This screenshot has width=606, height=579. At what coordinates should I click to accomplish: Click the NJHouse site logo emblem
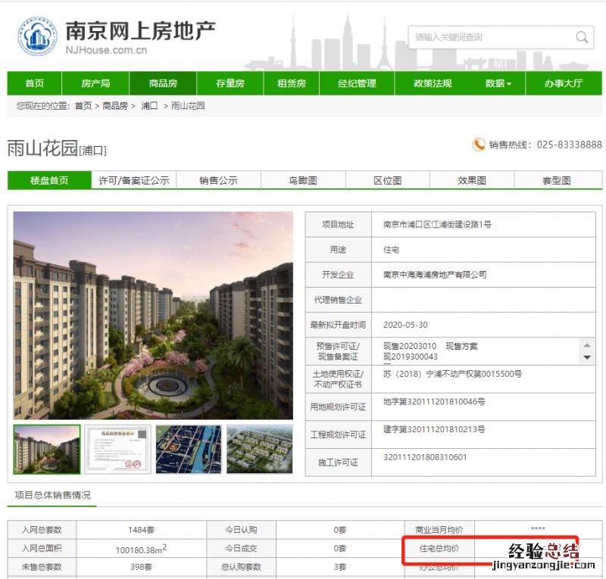[x=37, y=36]
